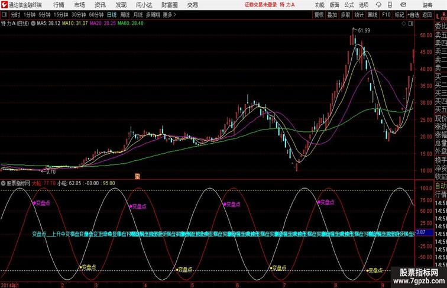This screenshot has width=447, height=288.
Task: Switch to the 15分钟 period tab
Action: 61,15
